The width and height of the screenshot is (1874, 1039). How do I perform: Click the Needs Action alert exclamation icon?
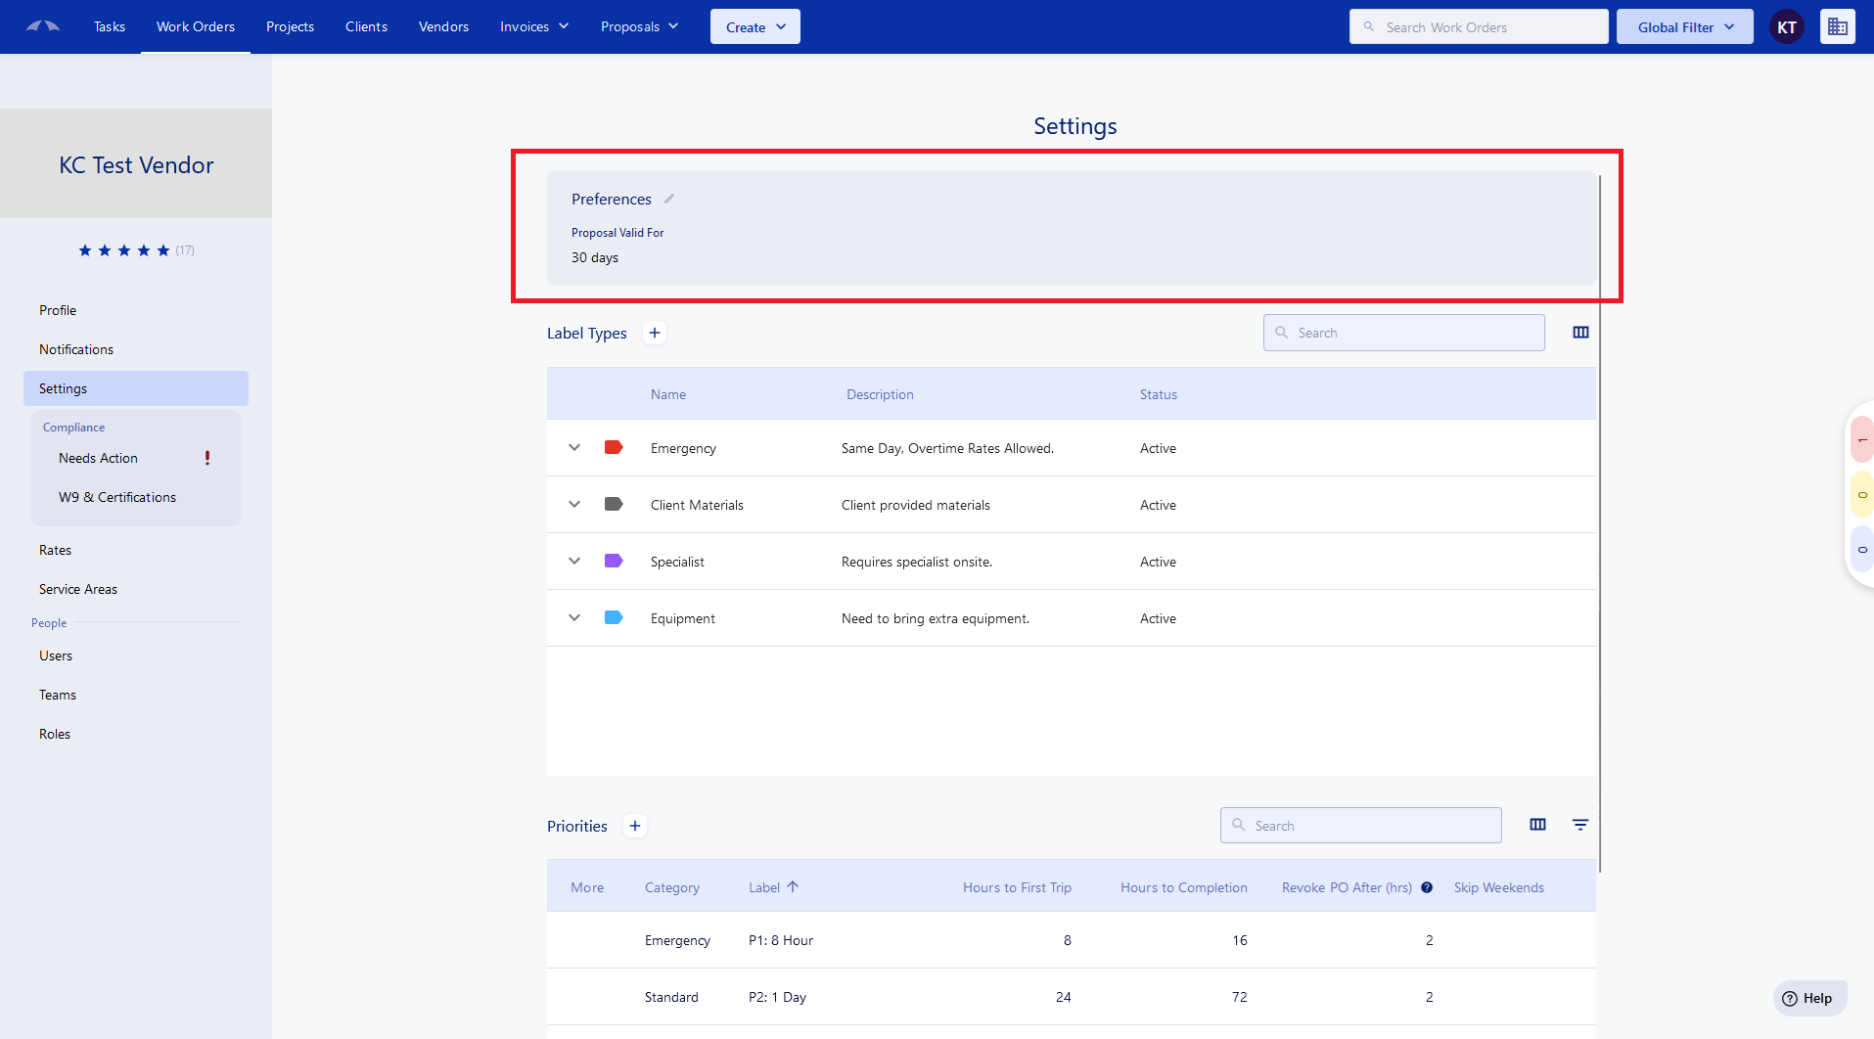point(207,458)
